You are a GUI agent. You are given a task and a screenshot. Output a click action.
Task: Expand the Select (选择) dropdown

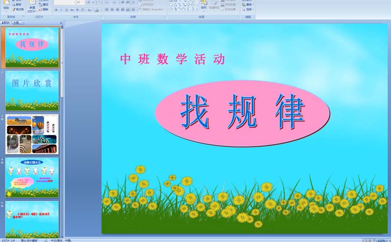[253, 9]
